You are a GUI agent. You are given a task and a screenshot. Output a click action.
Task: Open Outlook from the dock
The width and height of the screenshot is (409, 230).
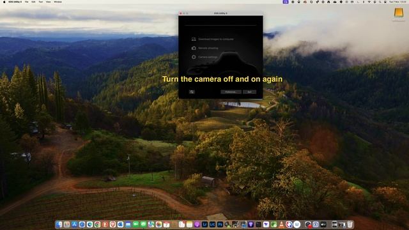point(120,224)
